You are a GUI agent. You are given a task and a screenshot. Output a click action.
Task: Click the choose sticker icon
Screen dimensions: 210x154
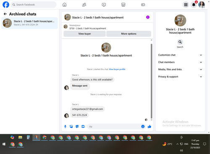(x=77, y=127)
